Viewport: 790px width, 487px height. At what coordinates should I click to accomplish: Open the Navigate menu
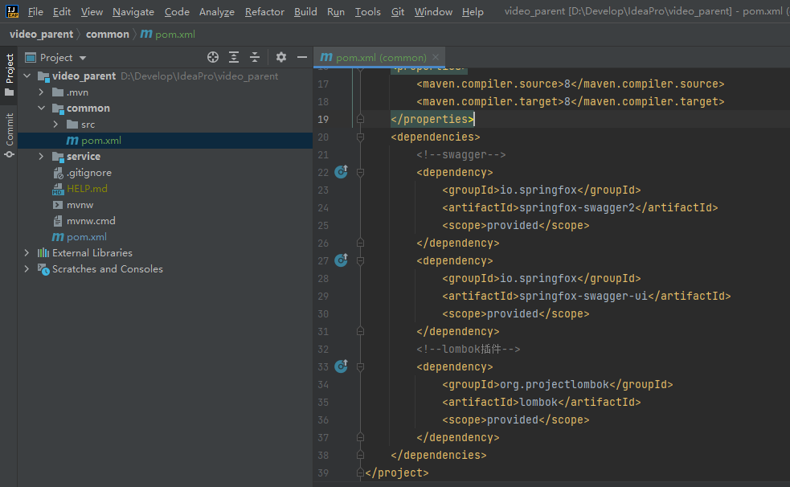(133, 11)
